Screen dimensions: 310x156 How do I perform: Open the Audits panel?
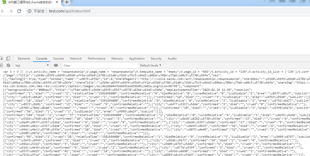click(172, 59)
